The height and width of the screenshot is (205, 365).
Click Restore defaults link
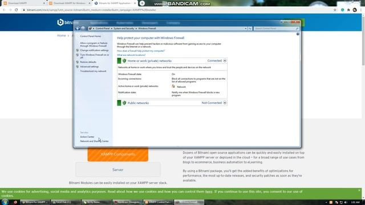click(88, 62)
